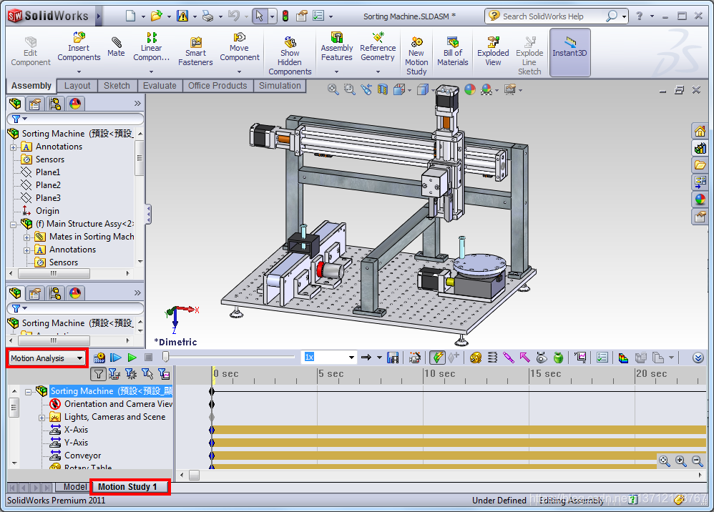This screenshot has width=714, height=512.
Task: Click the Save Animation icon
Action: click(393, 358)
